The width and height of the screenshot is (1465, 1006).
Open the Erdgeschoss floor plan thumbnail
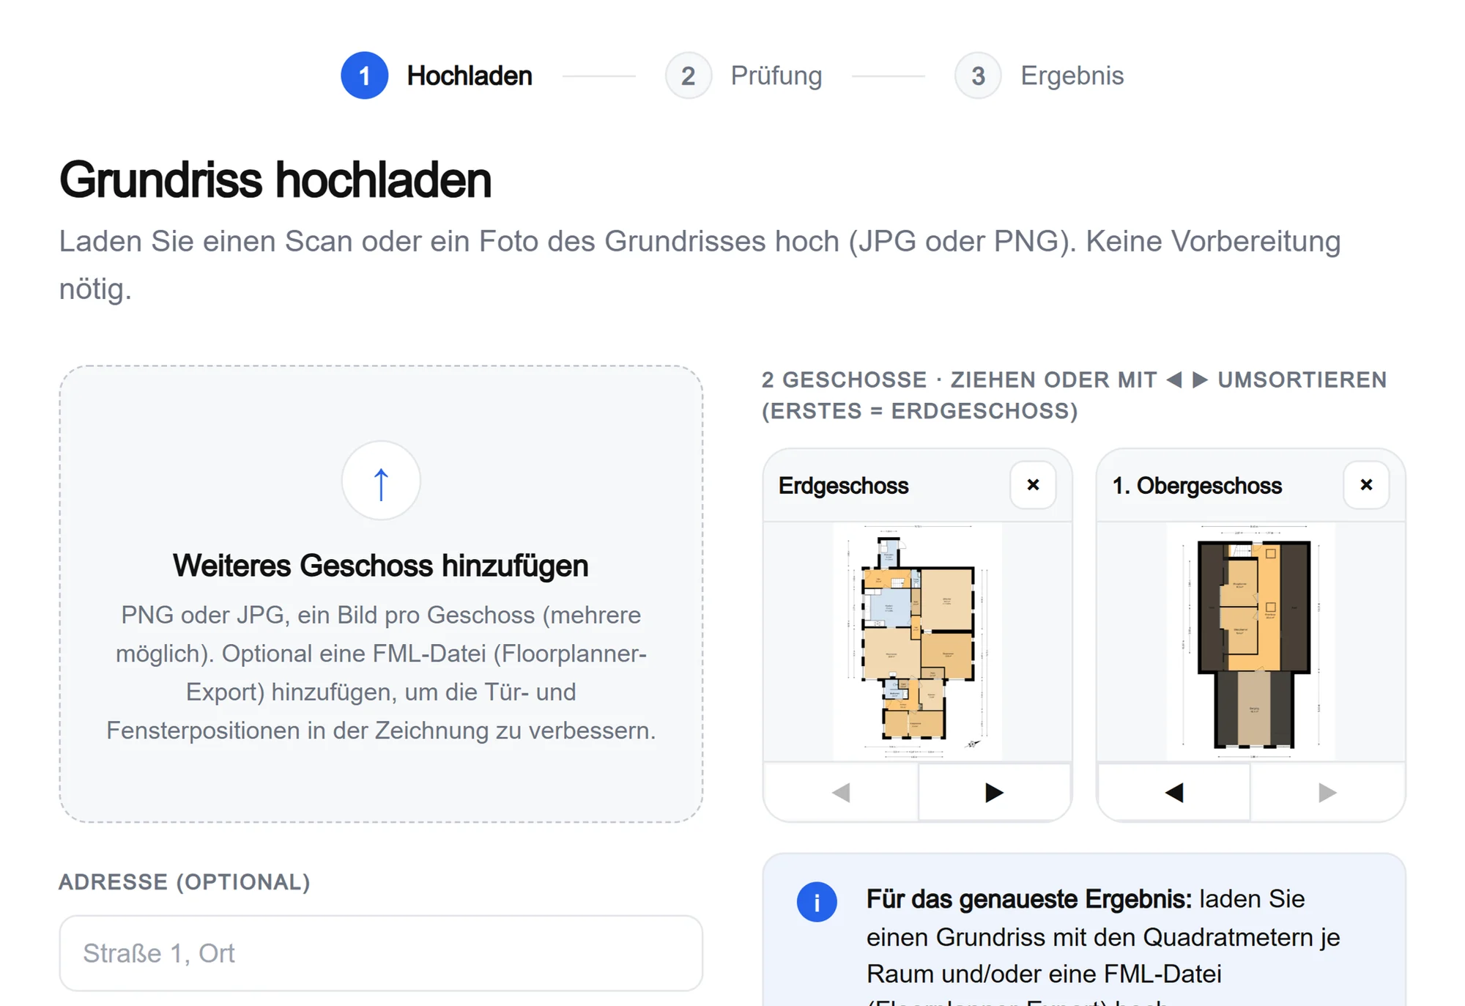coord(917,642)
